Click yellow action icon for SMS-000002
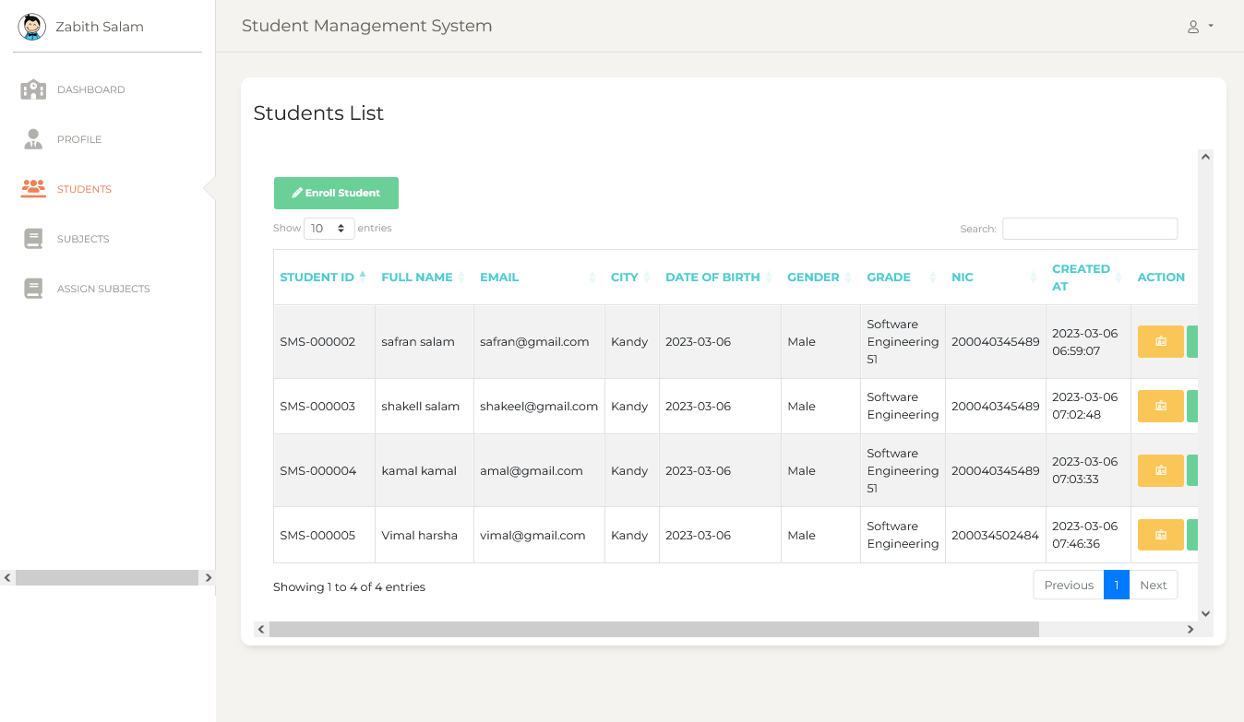 [1161, 341]
